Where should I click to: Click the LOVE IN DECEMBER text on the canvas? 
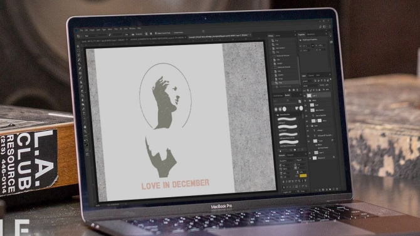click(x=175, y=185)
